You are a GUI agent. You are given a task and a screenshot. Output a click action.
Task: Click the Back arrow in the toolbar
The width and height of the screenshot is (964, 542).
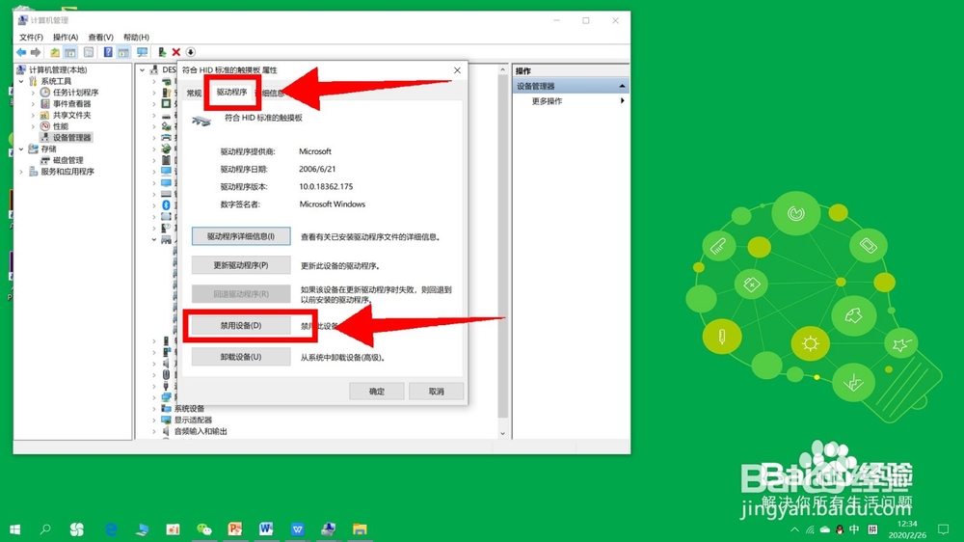click(21, 52)
